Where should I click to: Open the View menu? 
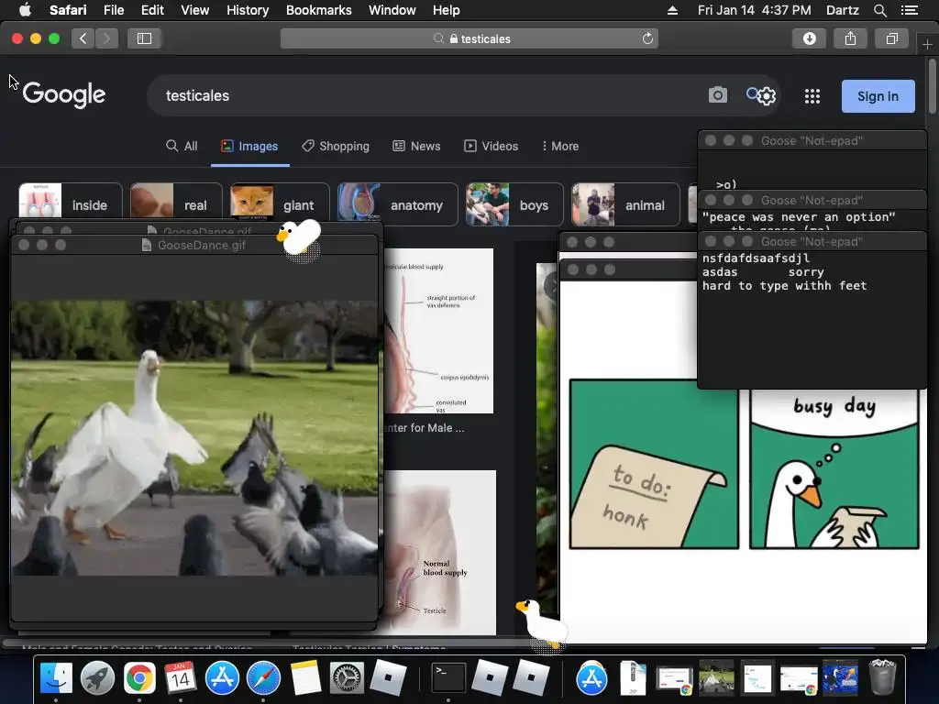coord(194,10)
